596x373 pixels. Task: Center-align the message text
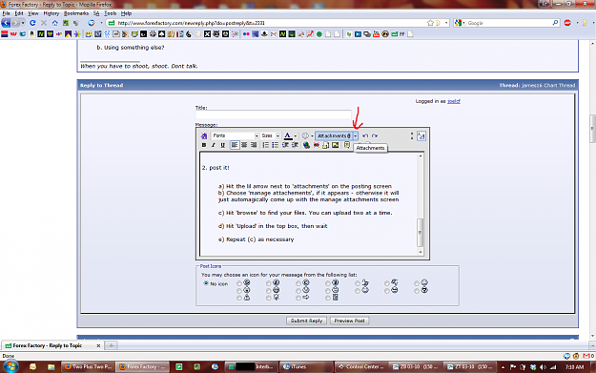[x=244, y=145]
